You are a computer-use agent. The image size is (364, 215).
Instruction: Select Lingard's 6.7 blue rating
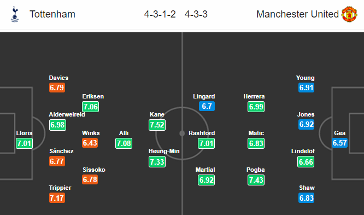point(207,106)
